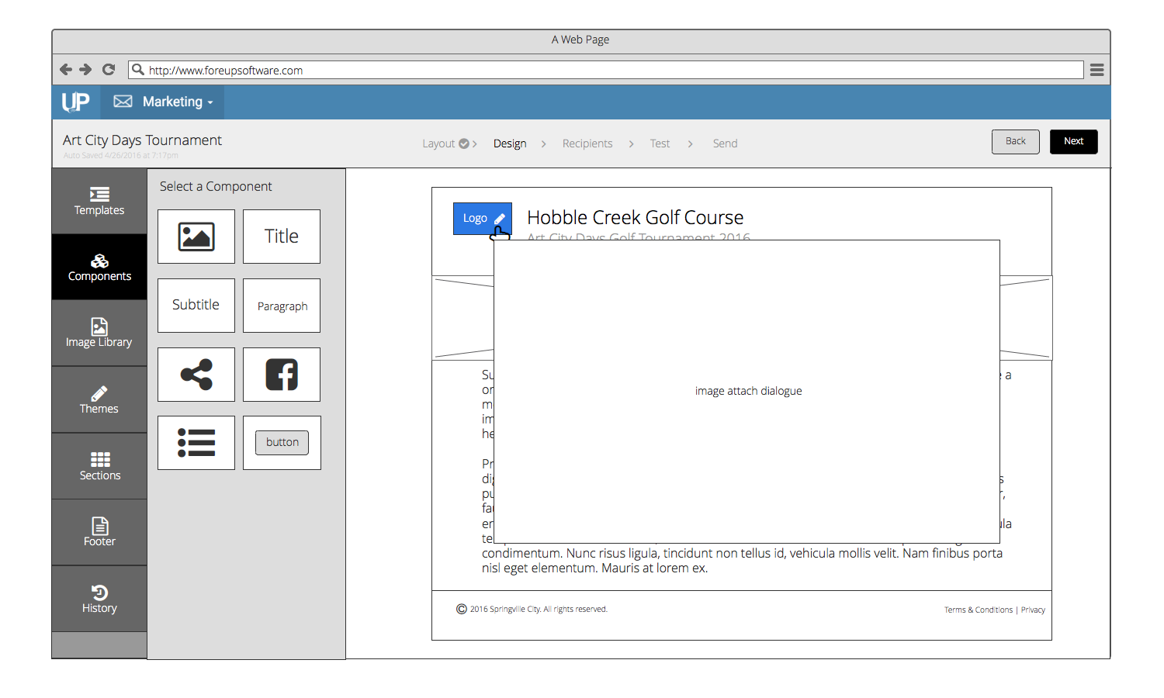Screen dimensions: 1164x698
Task: Go to the Test step
Action: [660, 143]
